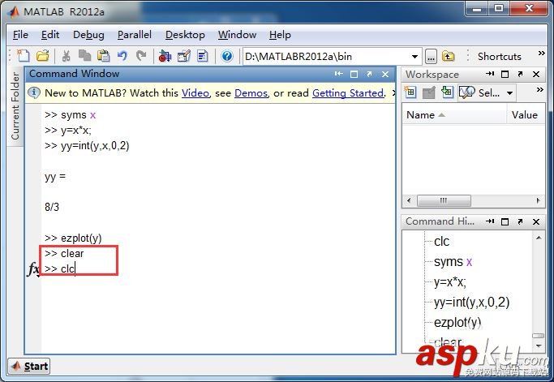
Task: Close the Command Window panel
Action: point(385,74)
